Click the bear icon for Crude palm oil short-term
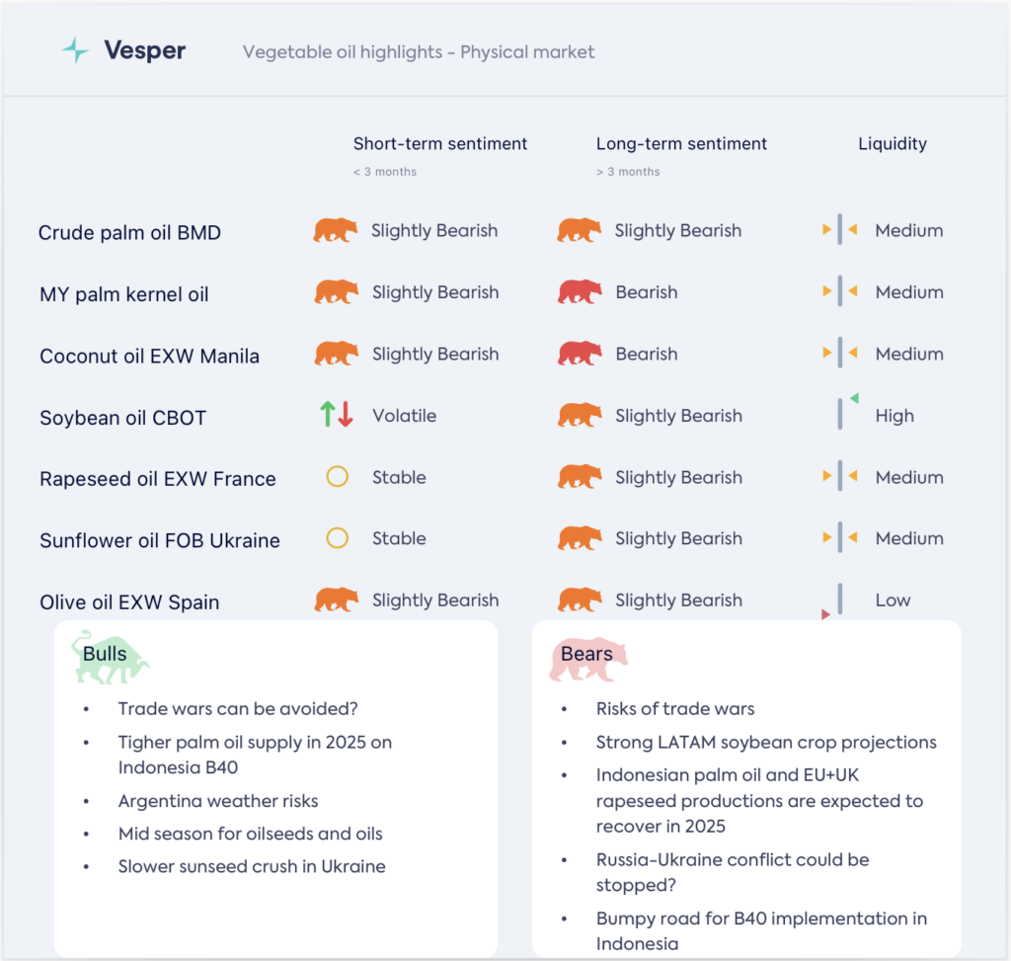This screenshot has width=1011, height=961. pos(336,230)
